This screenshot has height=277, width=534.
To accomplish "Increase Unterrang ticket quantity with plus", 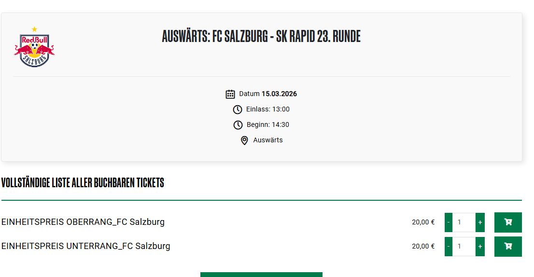I will pos(480,247).
